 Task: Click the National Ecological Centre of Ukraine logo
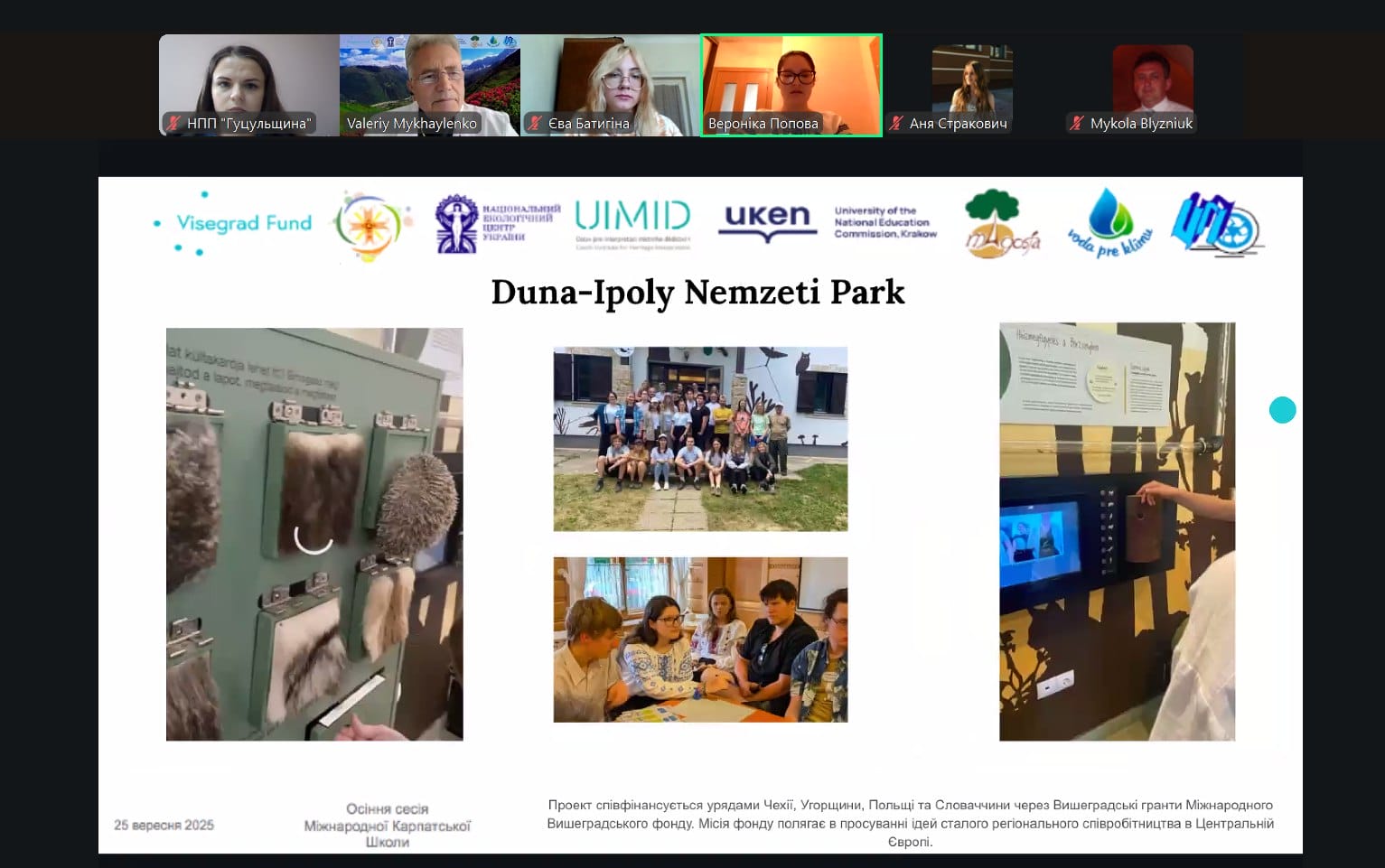(x=496, y=223)
